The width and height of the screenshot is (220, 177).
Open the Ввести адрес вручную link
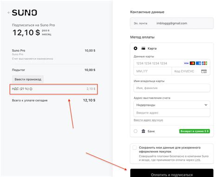coord(148,120)
